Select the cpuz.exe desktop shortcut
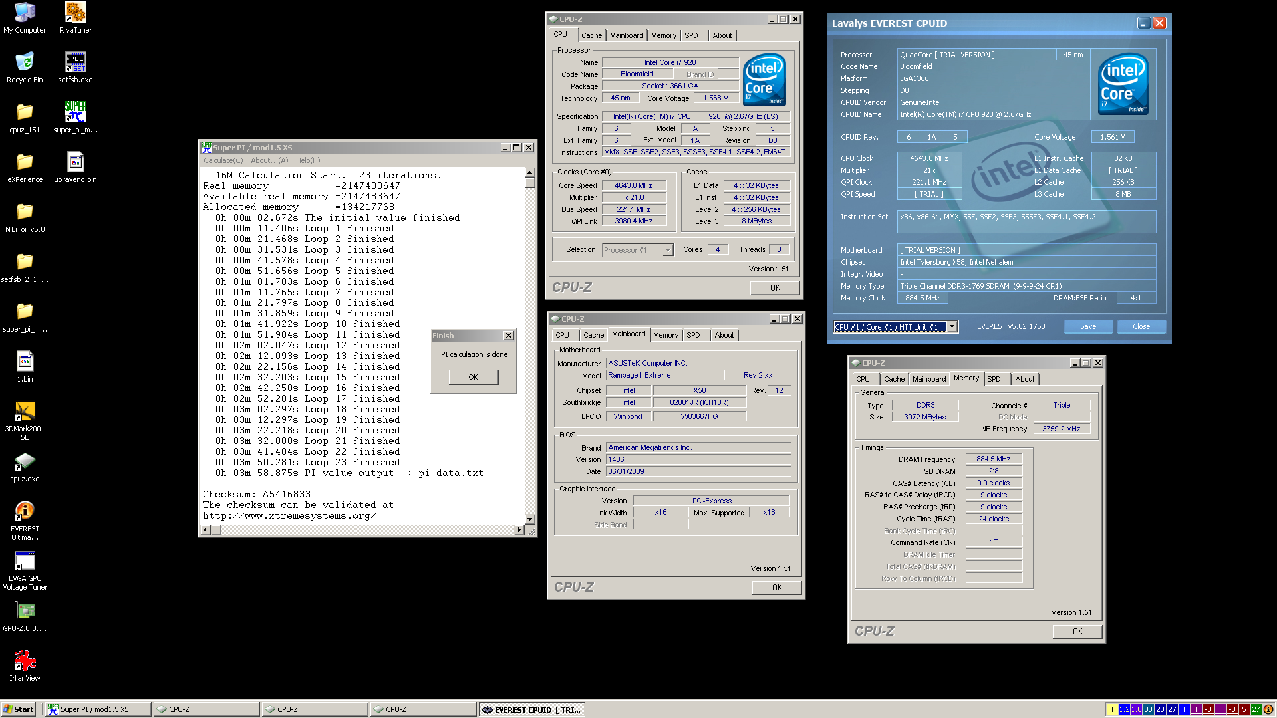This screenshot has height=718, width=1277. 25,467
